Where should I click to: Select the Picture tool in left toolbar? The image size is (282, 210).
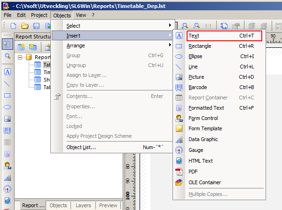point(8,119)
